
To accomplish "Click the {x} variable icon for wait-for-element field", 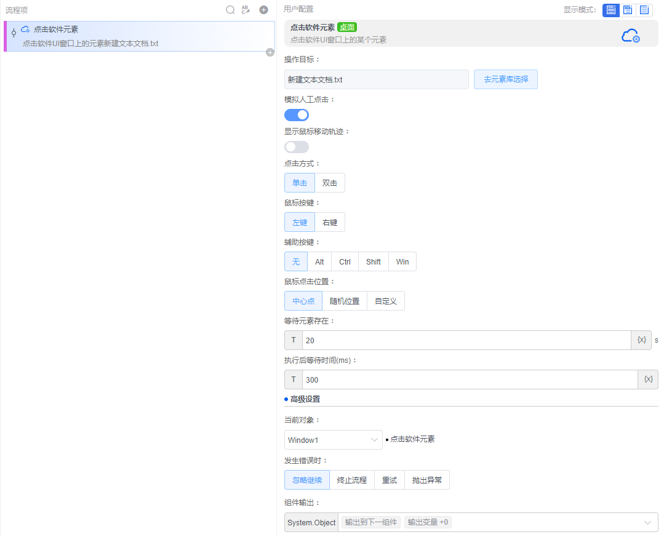I will coord(641,340).
